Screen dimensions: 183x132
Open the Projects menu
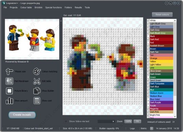(13, 8)
